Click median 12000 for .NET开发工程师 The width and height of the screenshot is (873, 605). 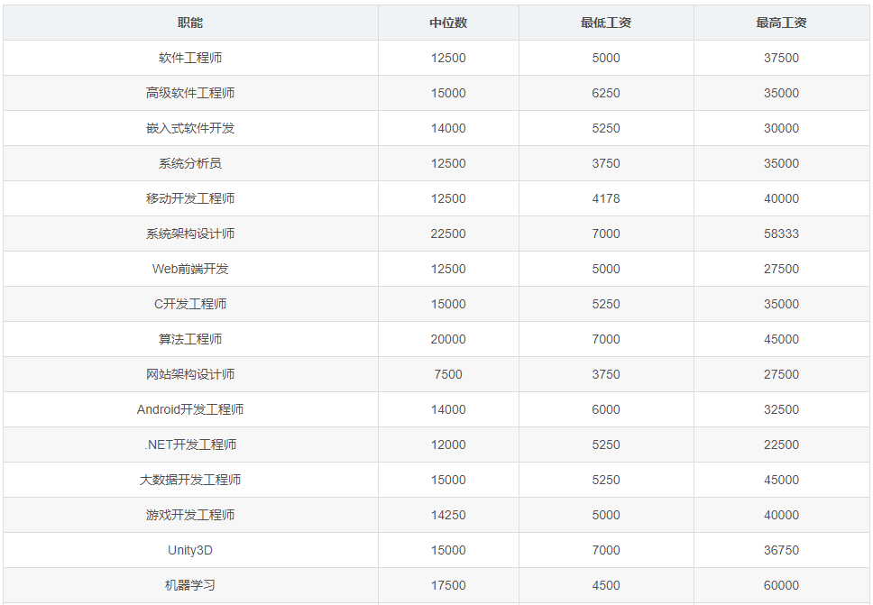(448, 445)
